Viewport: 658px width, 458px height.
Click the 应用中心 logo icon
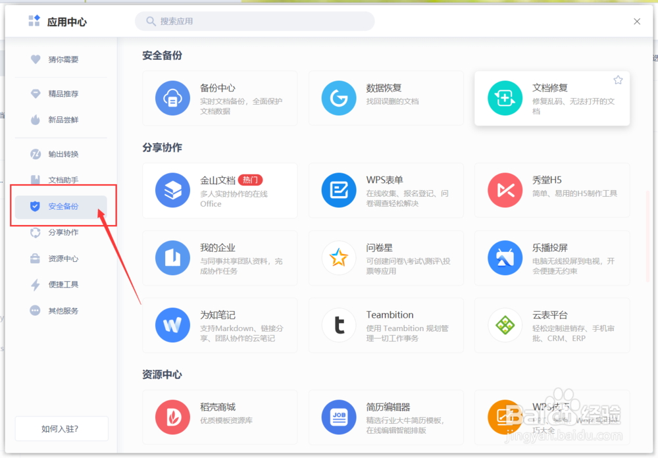click(x=34, y=20)
